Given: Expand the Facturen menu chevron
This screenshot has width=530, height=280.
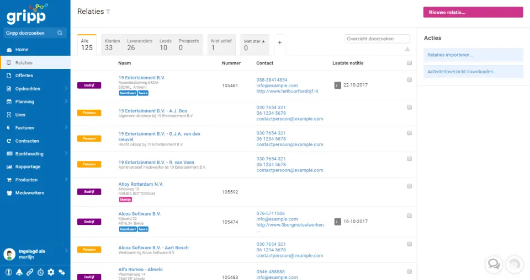Looking at the screenshot, I should tap(66, 127).
